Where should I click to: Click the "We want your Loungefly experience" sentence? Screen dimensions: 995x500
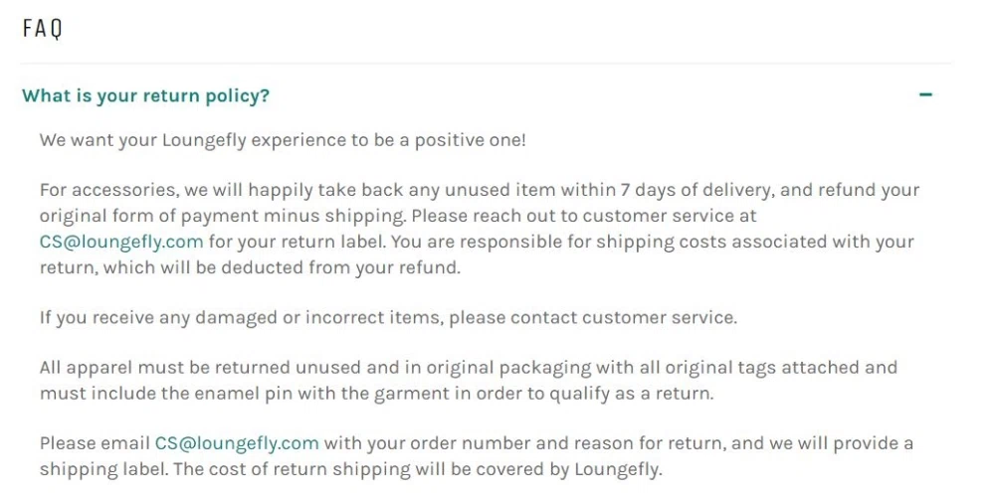point(283,140)
